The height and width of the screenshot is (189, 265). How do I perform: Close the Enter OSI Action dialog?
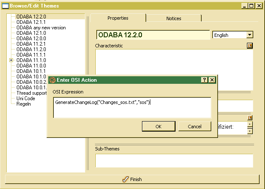(212, 80)
